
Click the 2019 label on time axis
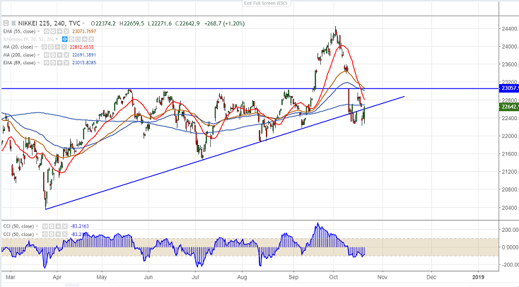click(x=478, y=277)
